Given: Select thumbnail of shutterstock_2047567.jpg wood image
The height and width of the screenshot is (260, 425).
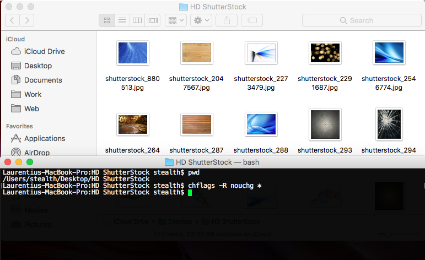Looking at the screenshot, I should click(x=197, y=52).
